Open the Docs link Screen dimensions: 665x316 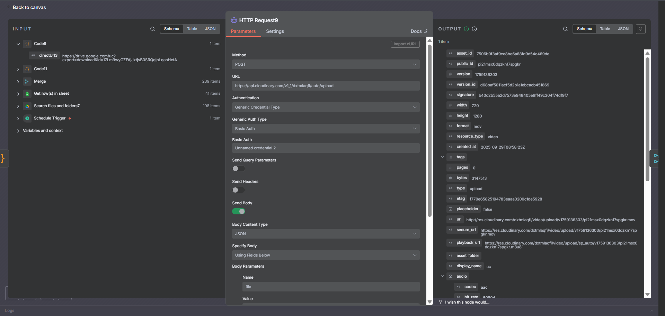click(x=418, y=31)
